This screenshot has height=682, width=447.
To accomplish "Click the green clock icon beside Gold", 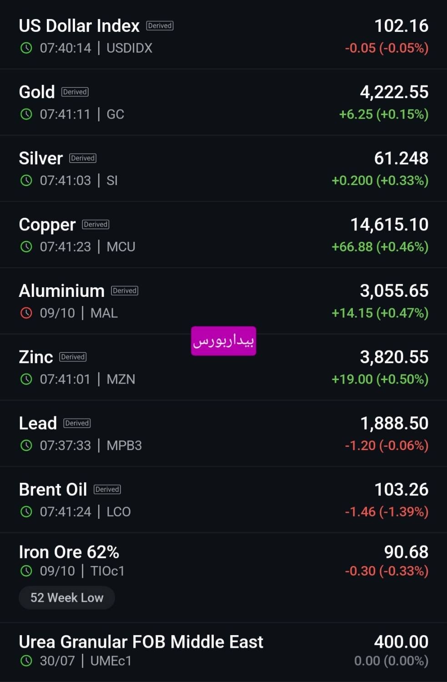I will 26,114.
